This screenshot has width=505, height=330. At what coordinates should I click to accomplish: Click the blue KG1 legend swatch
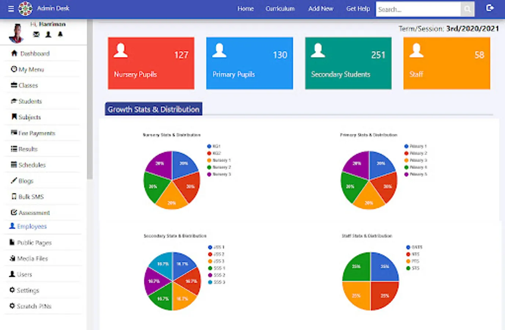click(209, 146)
